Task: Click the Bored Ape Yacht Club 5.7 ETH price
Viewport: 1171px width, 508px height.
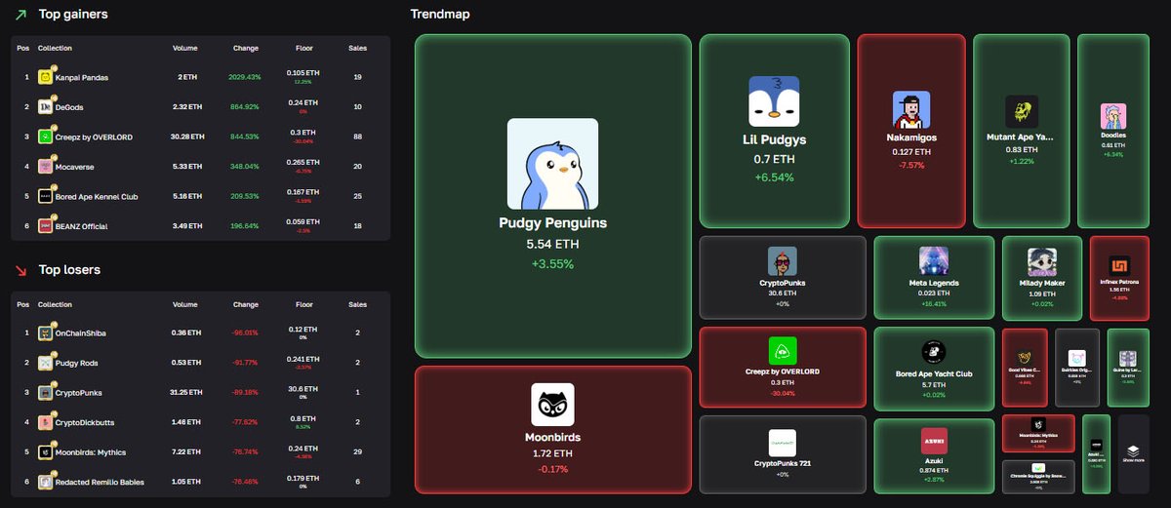Action: [x=934, y=384]
